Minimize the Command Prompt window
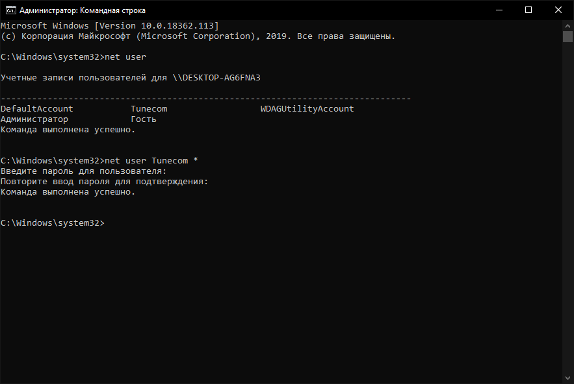 (499, 10)
